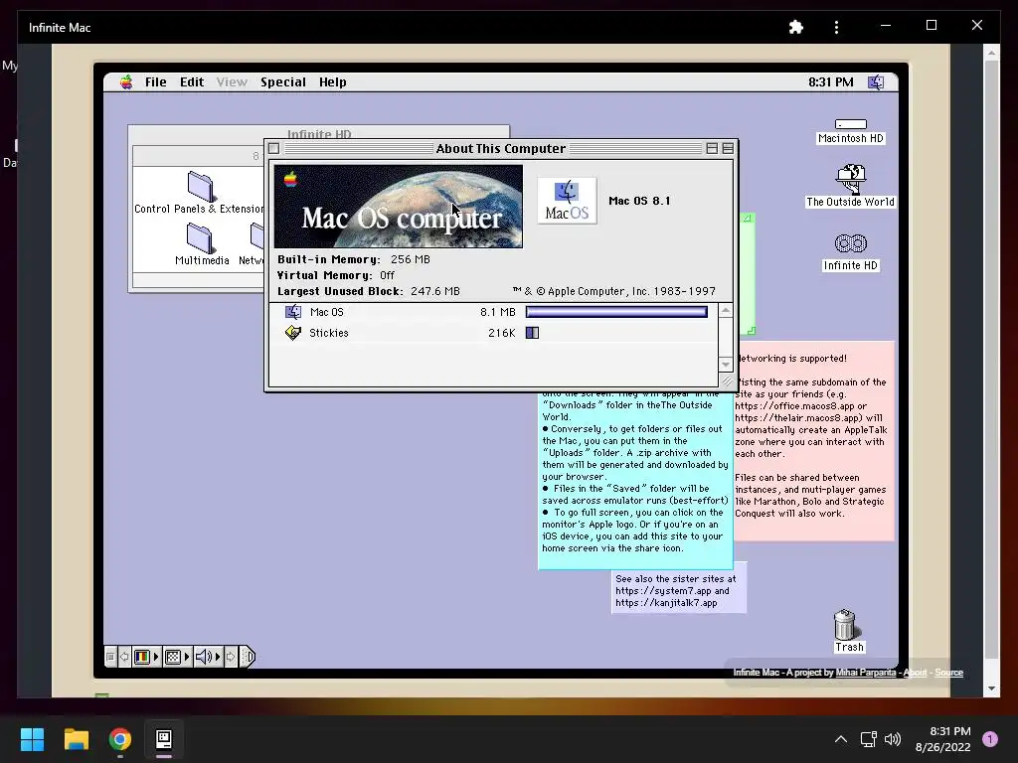The width and height of the screenshot is (1018, 763).
Task: Open the dimmed View menu
Action: 232,81
